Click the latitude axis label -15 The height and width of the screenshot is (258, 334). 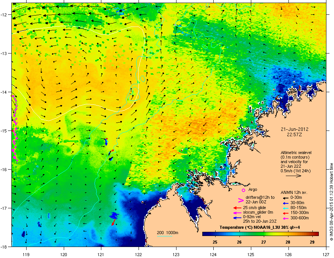click(4, 131)
